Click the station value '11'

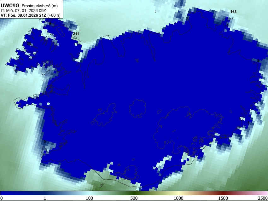pos(16,71)
